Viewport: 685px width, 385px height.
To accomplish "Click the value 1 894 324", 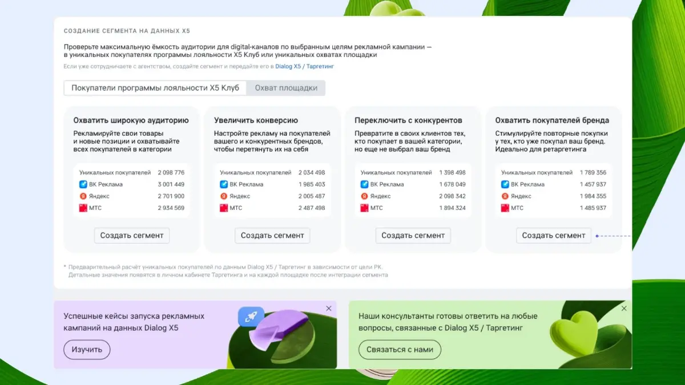I will point(453,208).
